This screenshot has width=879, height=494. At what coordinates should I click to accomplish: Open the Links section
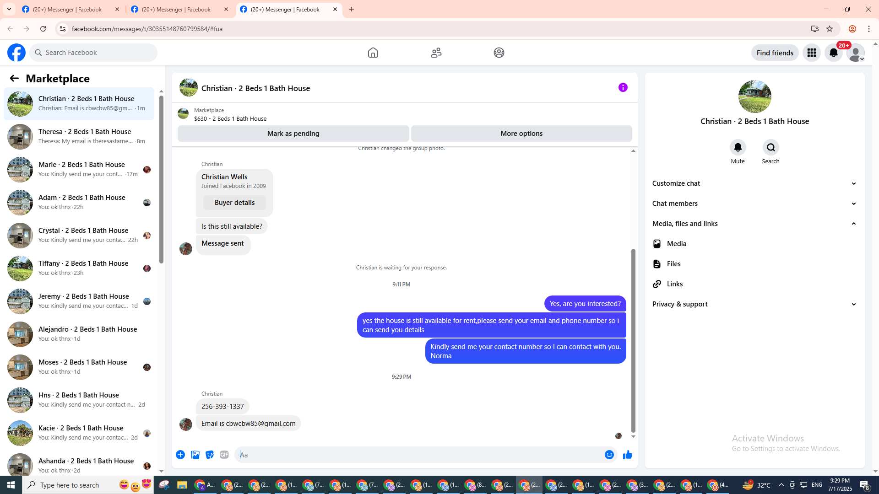pyautogui.click(x=754, y=284)
